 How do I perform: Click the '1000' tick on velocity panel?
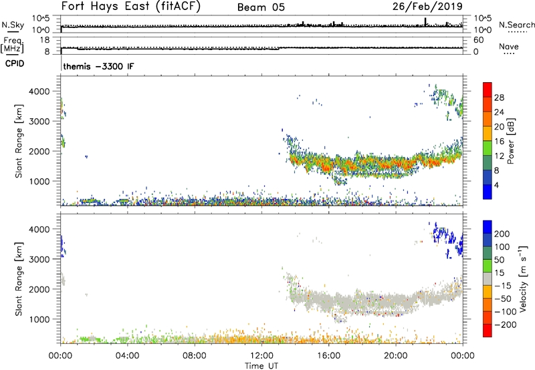coord(39,319)
